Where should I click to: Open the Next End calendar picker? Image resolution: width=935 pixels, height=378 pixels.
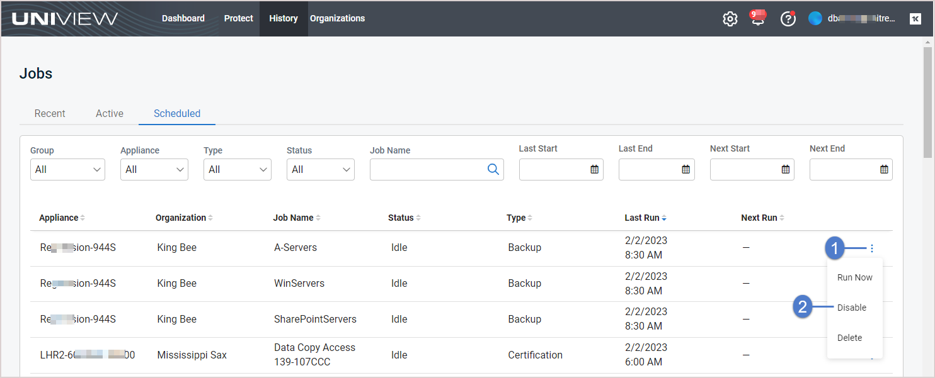(x=884, y=169)
